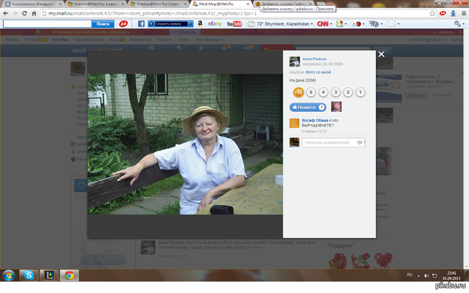This screenshot has height=293, width=469.
Task: Expand the Shymkent weather dropdown
Action: coord(313,23)
